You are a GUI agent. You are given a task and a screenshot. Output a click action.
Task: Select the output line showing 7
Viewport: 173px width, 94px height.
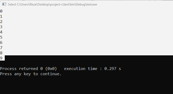point(1,48)
